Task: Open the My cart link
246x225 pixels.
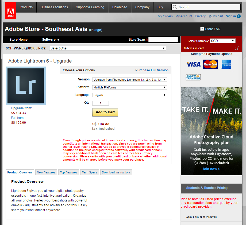Action: pyautogui.click(x=218, y=16)
